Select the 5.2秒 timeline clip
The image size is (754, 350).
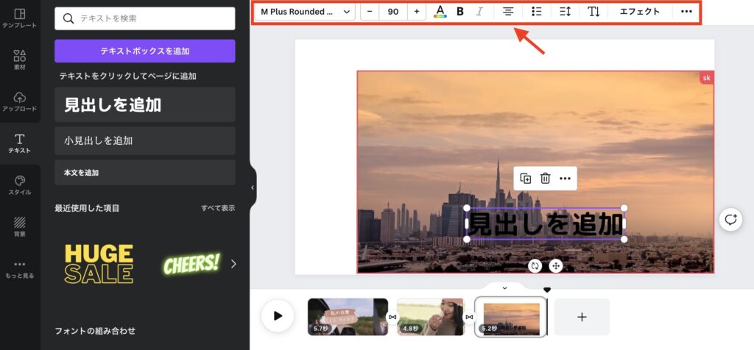[511, 317]
